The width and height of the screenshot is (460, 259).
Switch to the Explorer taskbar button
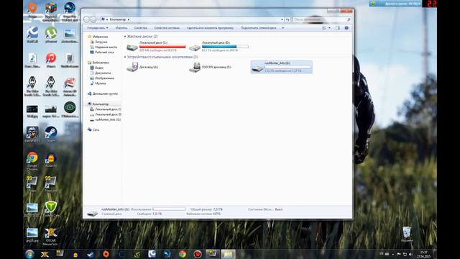(228, 254)
